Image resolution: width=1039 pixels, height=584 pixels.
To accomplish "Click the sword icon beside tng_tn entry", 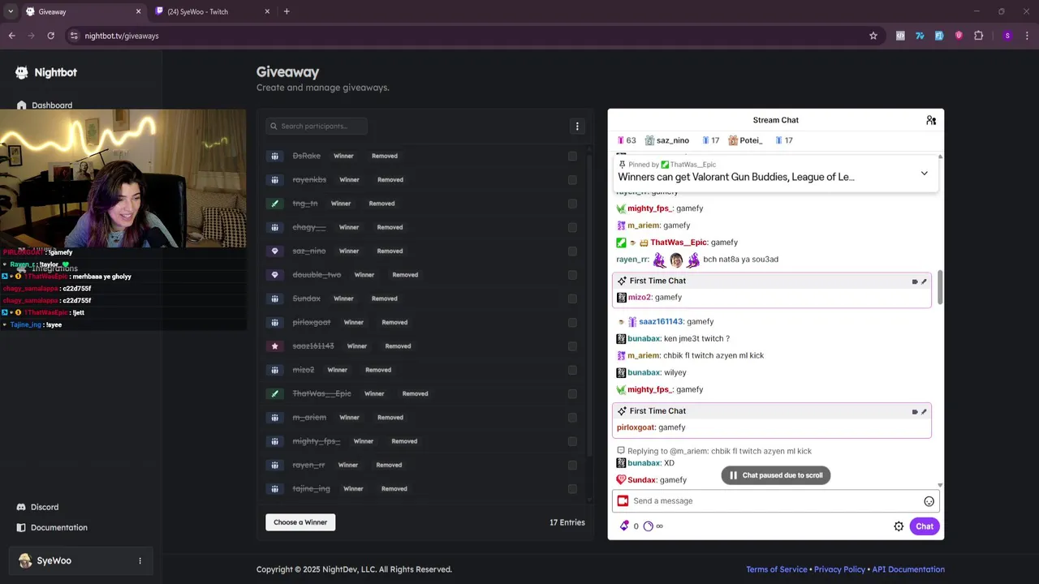I will point(275,204).
